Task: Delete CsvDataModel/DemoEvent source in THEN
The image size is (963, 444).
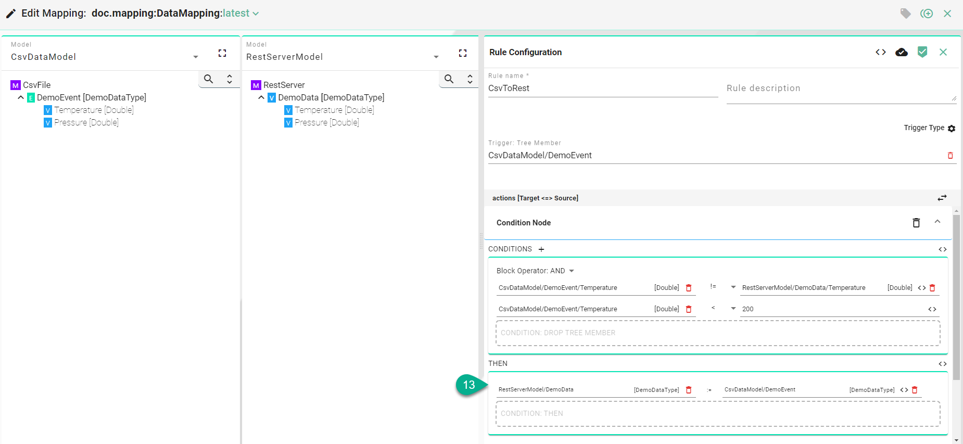Action: point(915,390)
